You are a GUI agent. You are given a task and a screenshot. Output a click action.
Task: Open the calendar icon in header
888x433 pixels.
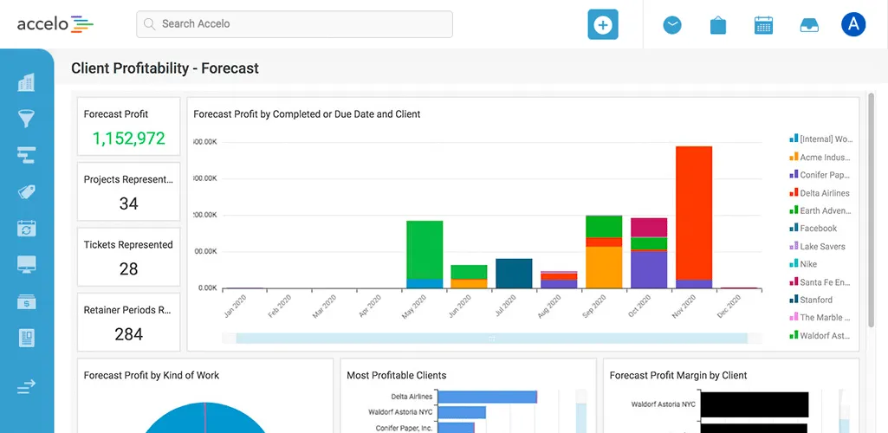tap(763, 25)
